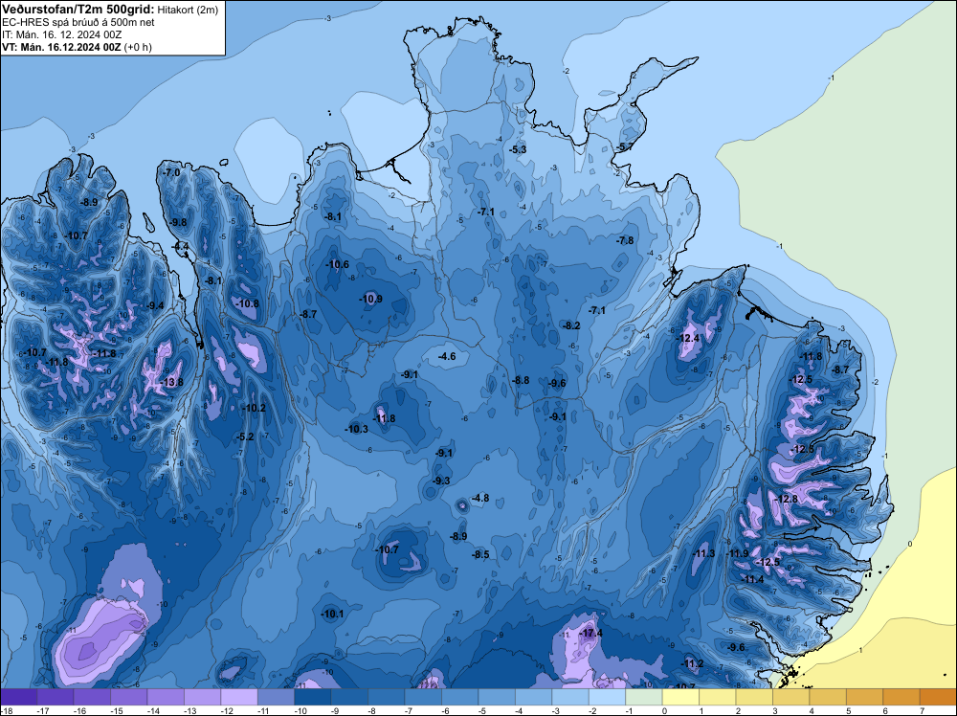The width and height of the screenshot is (957, 716).
Task: Click the -11.3 temperature value on the map
Action: tap(703, 553)
